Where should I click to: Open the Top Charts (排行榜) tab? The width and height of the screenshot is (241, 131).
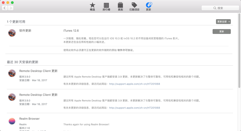pos(106,7)
